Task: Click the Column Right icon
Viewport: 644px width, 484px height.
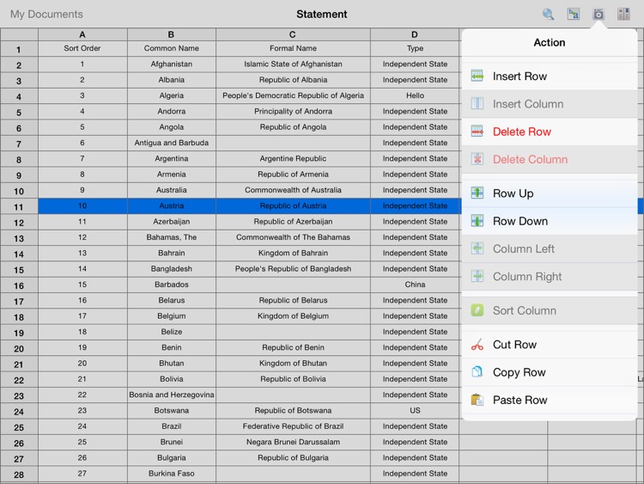Action: pos(477,276)
